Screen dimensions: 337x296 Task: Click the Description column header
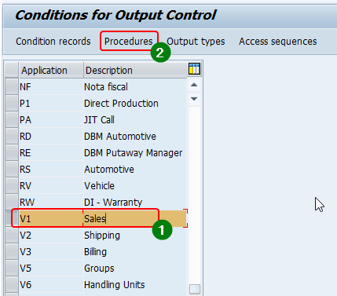135,70
